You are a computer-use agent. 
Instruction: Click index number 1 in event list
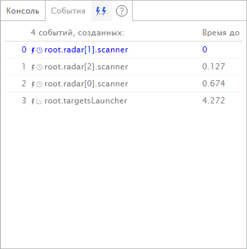point(24,67)
